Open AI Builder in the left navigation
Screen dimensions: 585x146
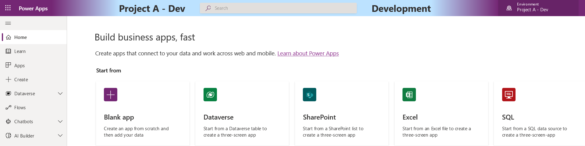(x=34, y=136)
